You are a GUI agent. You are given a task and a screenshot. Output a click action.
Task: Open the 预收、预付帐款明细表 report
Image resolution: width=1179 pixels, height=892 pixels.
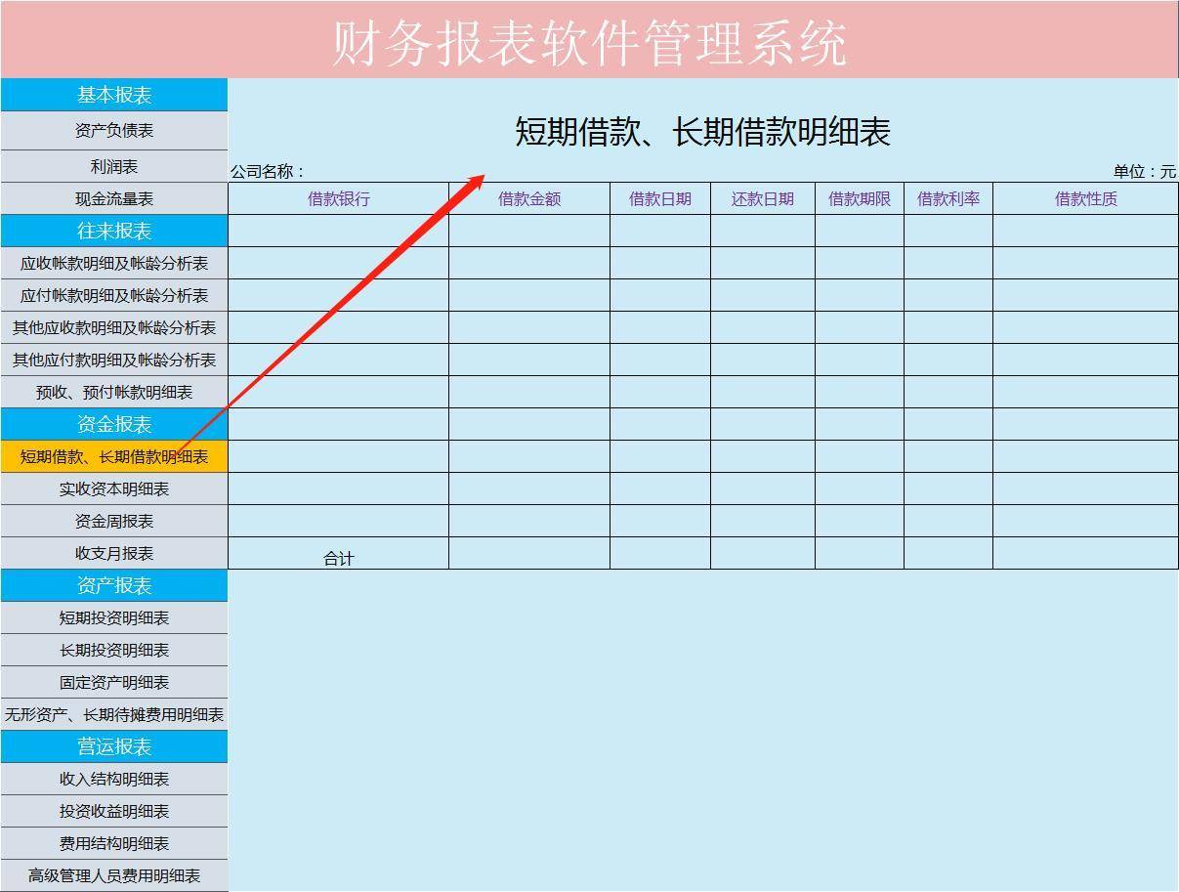[x=114, y=392]
